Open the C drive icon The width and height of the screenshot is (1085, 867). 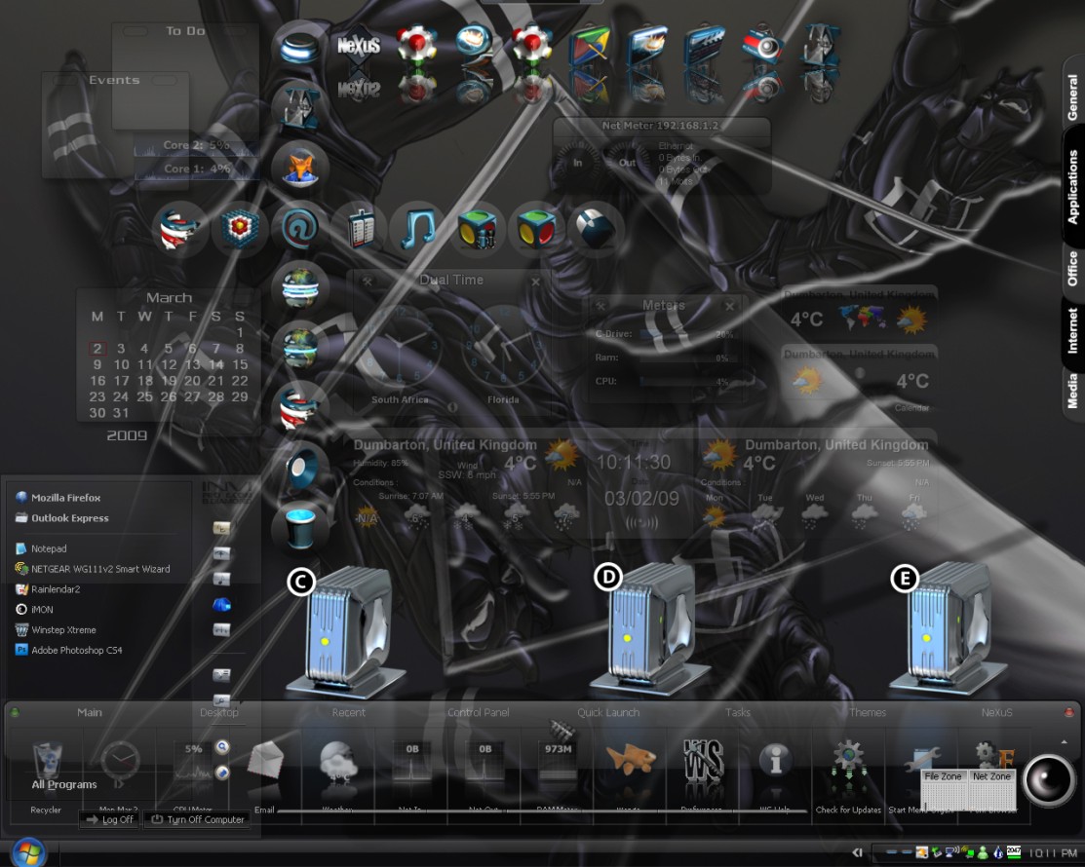point(346,630)
